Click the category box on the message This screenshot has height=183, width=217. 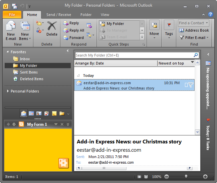point(186,85)
